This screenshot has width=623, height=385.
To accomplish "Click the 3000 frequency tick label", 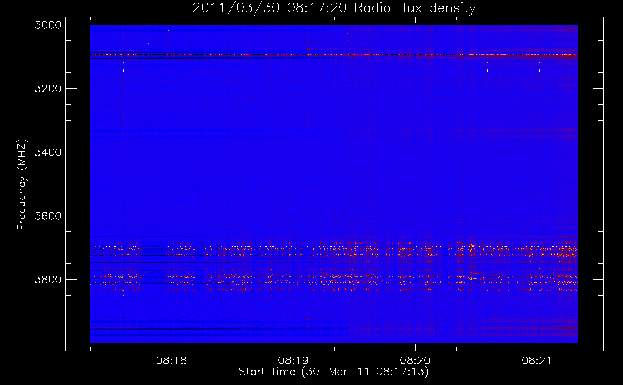I will tap(48, 25).
